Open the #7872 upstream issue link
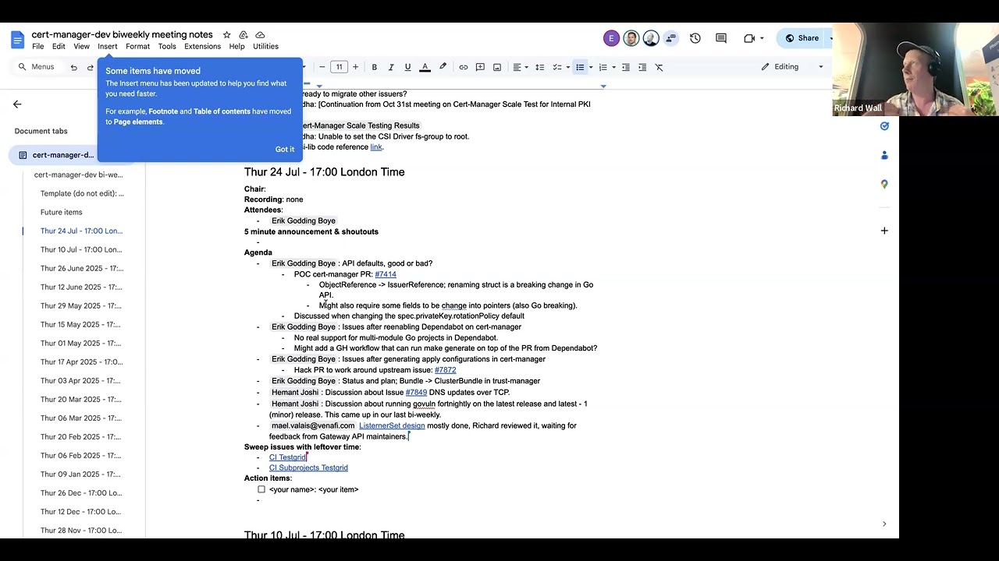 [x=446, y=370]
